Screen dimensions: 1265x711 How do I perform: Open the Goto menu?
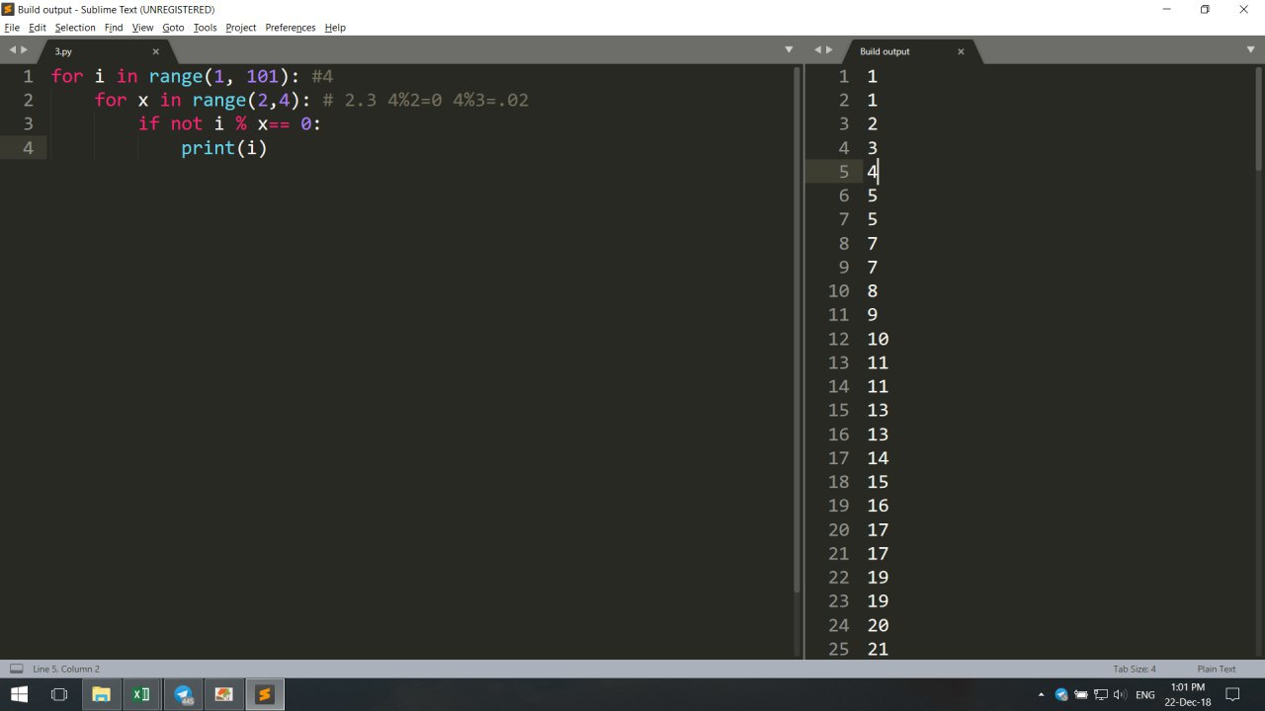tap(173, 28)
